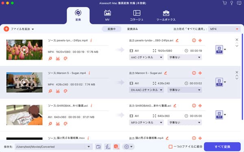The height and width of the screenshot is (152, 244).
Task: Open subtitle dropdown for pexels video
Action: pyautogui.click(x=185, y=57)
